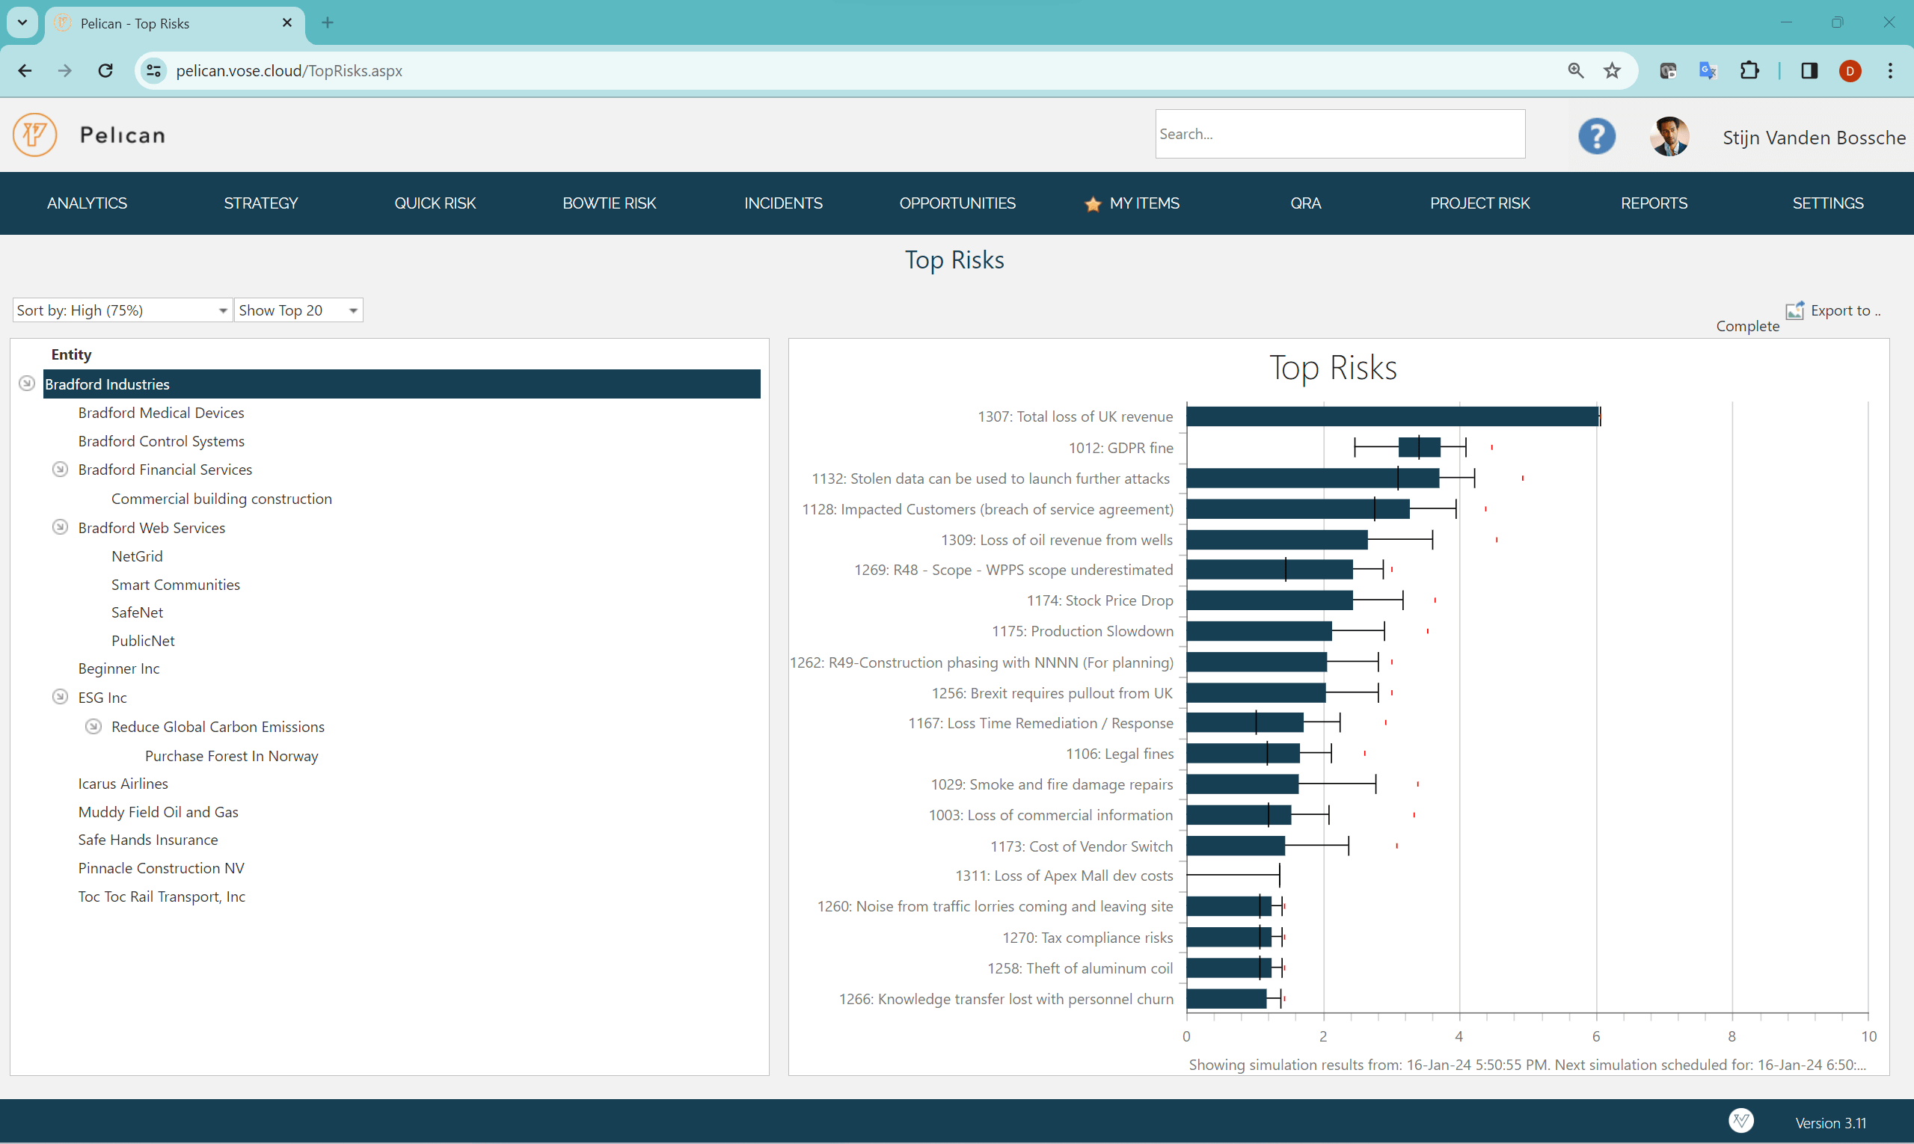Click the 1307 Total loss UK revenue bar
The image size is (1914, 1144).
click(1391, 416)
